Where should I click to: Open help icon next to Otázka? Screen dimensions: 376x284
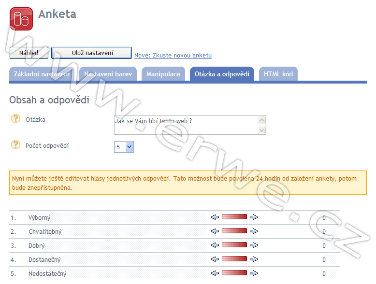(x=15, y=118)
